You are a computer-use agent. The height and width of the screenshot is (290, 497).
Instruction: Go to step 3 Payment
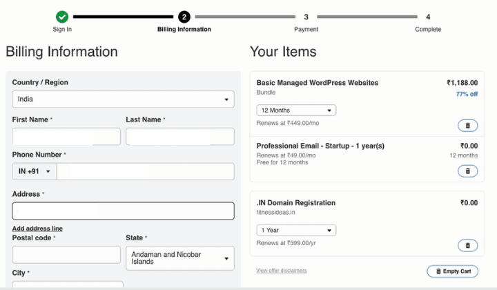click(x=306, y=17)
